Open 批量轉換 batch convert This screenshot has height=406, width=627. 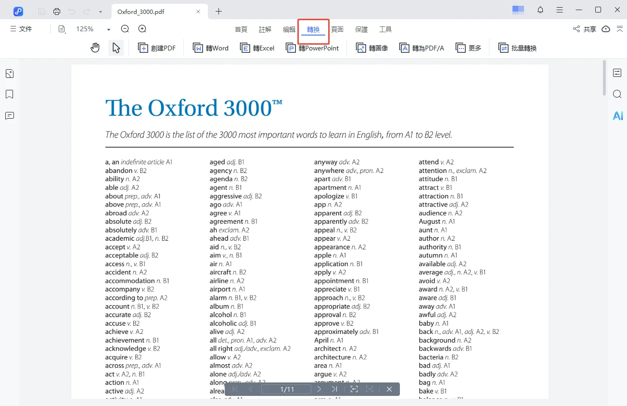517,48
